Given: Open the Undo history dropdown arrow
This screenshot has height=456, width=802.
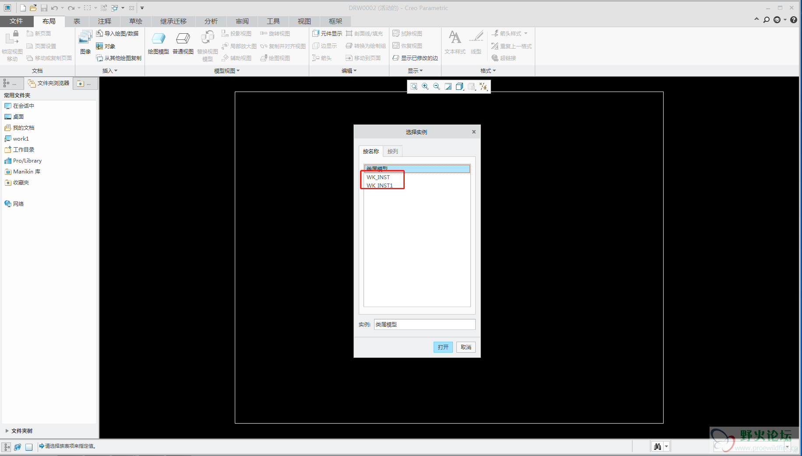Looking at the screenshot, I should [62, 8].
